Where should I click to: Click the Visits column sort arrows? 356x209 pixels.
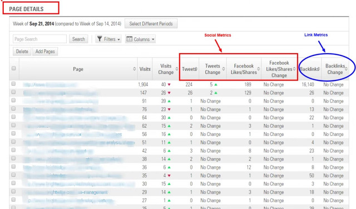[150, 69]
